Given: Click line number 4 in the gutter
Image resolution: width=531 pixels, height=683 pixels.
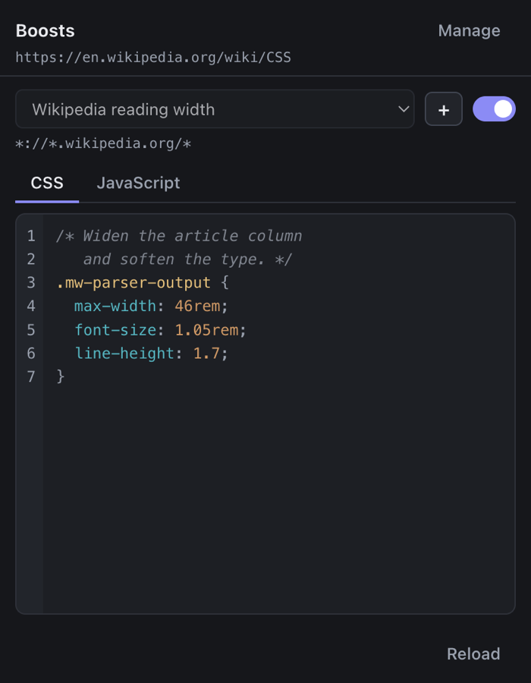Looking at the screenshot, I should pyautogui.click(x=31, y=307).
